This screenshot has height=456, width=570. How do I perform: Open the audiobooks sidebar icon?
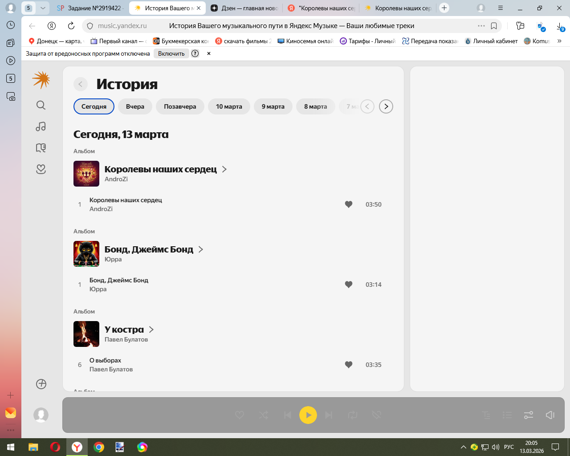click(41, 148)
